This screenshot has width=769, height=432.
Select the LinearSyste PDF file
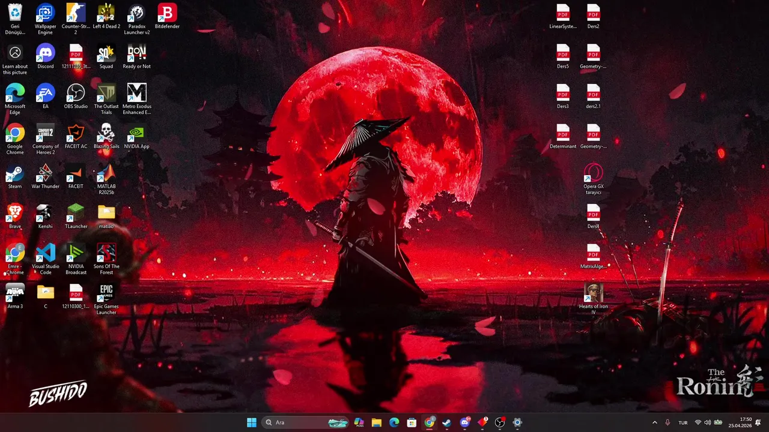[563, 17]
